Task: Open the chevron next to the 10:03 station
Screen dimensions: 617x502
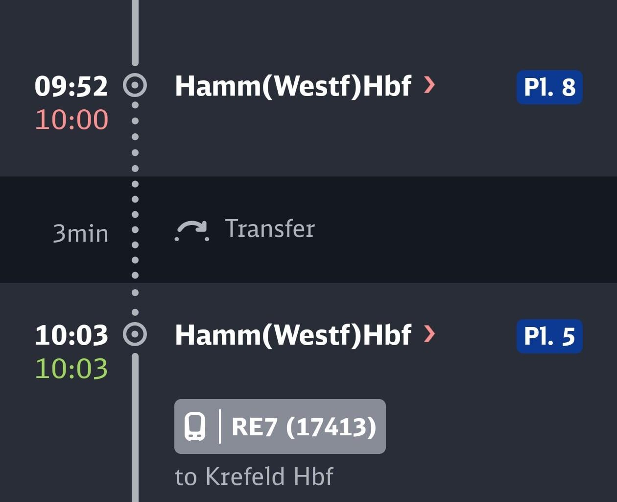Action: pos(428,335)
